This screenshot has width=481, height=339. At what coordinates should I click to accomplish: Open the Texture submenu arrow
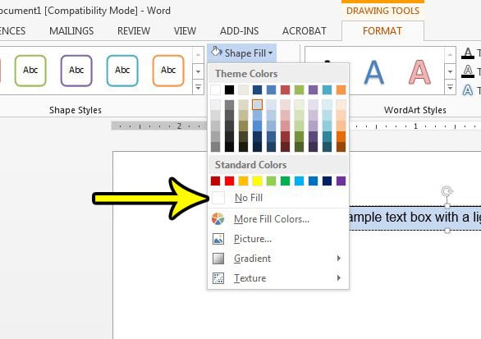coord(339,278)
